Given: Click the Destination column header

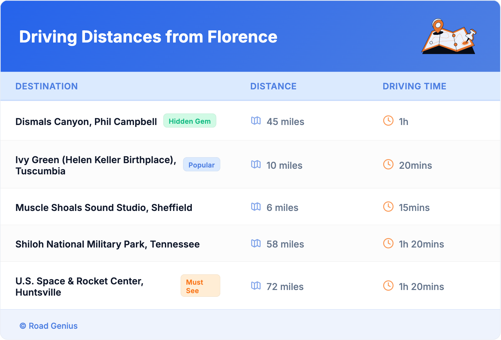Looking at the screenshot, I should point(47,86).
